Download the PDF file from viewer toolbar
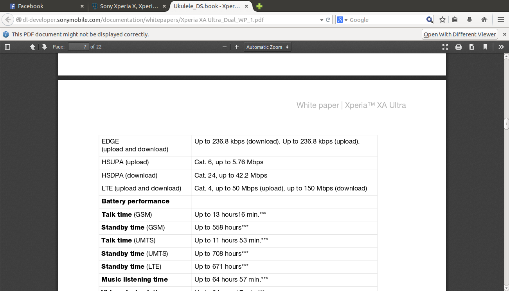This screenshot has width=509, height=291. (x=472, y=47)
